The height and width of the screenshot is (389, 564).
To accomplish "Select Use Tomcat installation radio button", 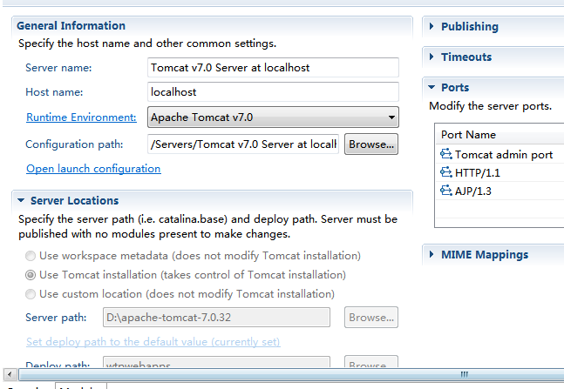I will tap(31, 275).
